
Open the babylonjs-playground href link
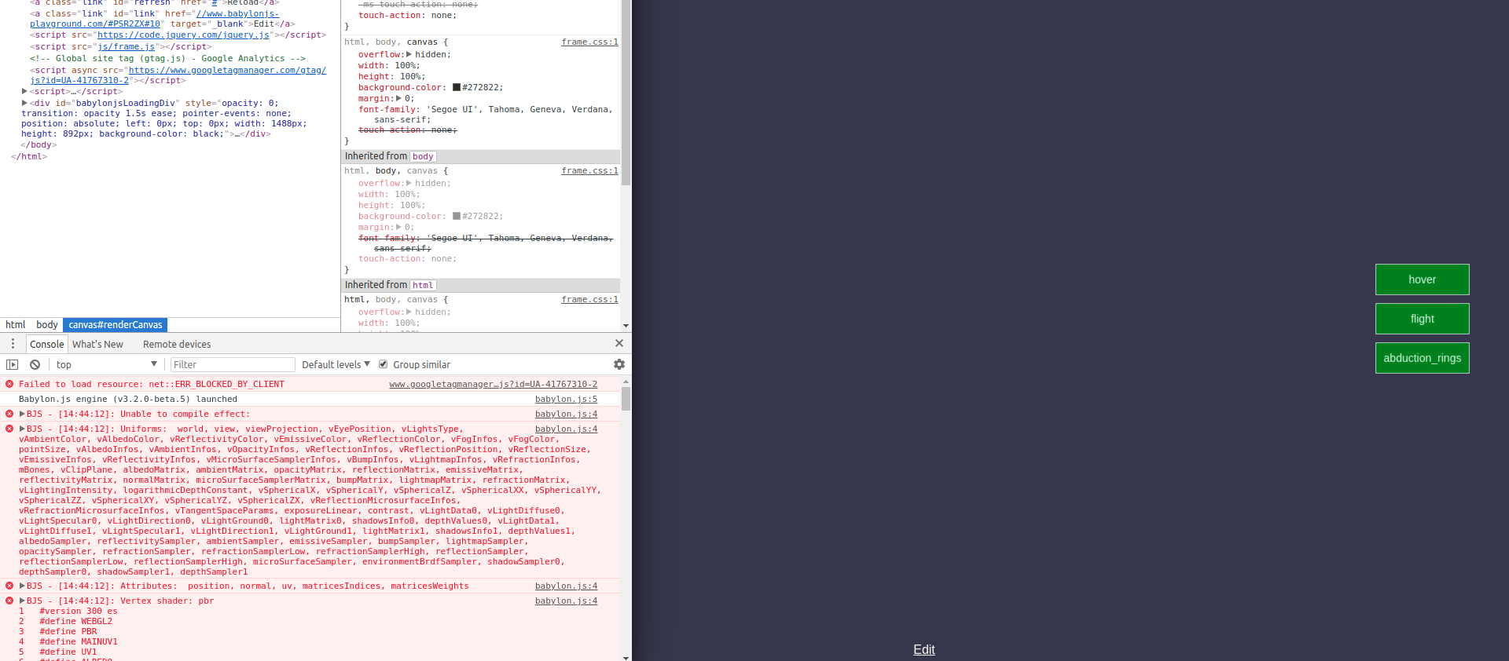(x=155, y=19)
